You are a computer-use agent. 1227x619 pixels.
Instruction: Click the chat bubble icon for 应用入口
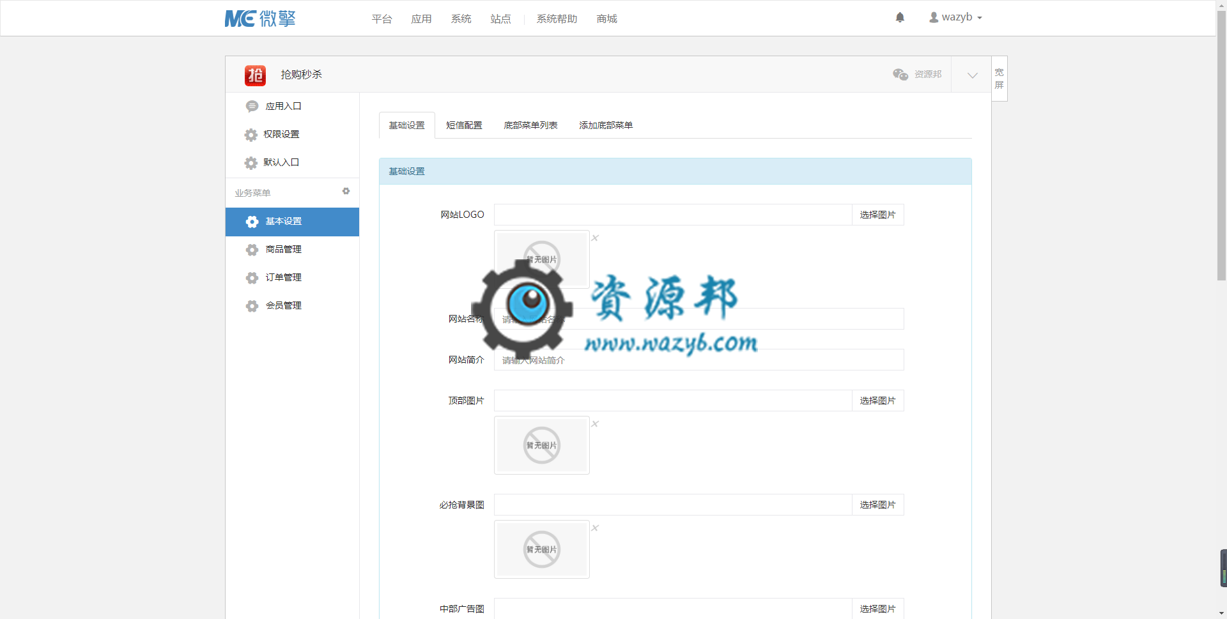coord(252,106)
